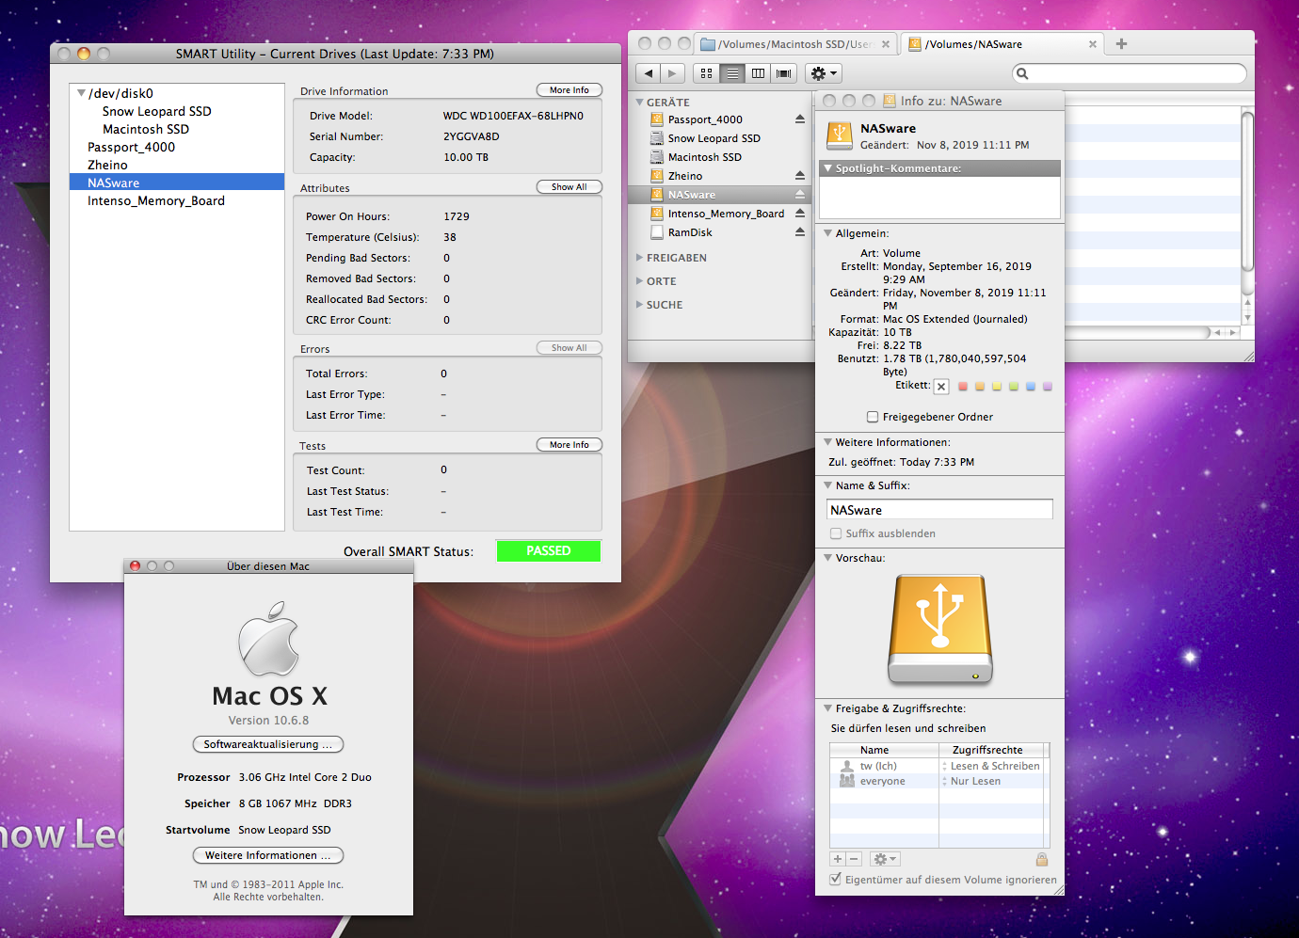This screenshot has height=938, width=1299.
Task: Collapse Name & Suffix section
Action: tap(827, 485)
